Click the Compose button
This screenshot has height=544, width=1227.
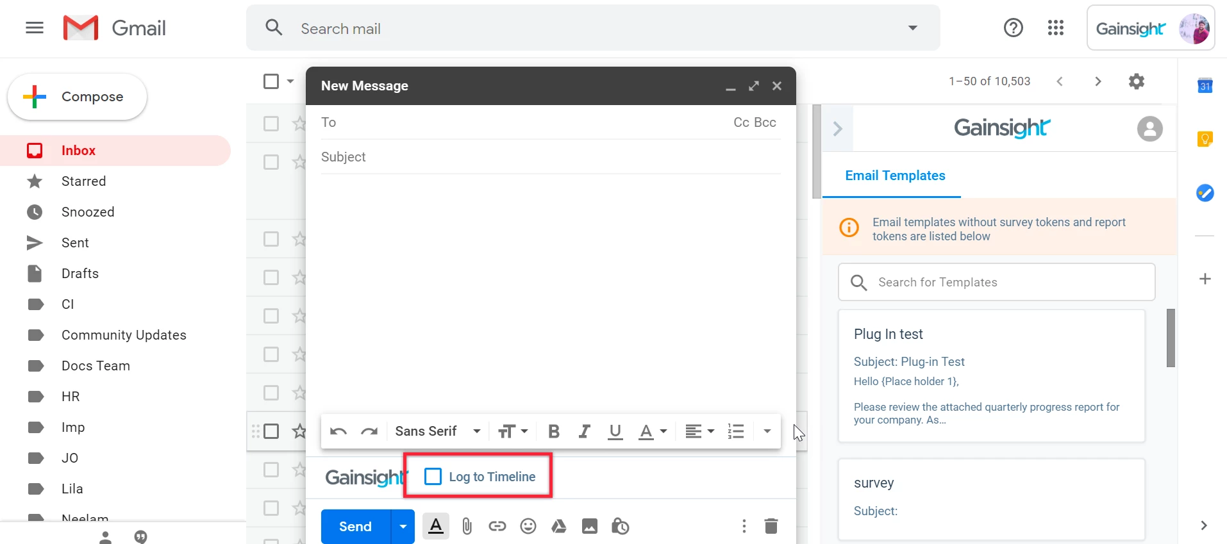[x=77, y=97]
